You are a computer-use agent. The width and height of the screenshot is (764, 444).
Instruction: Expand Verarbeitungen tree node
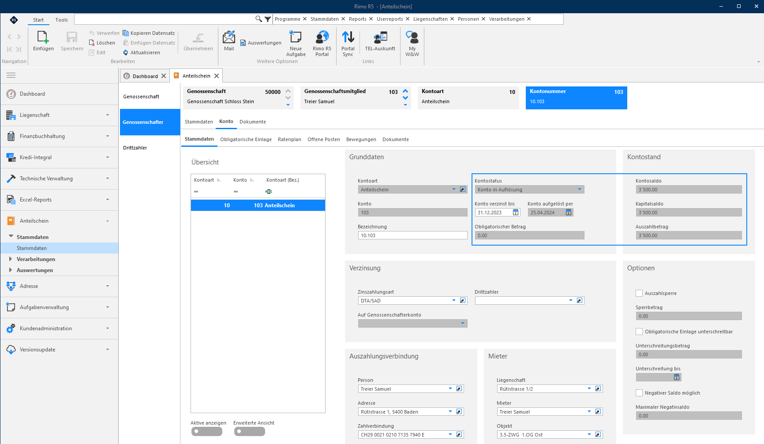[11, 259]
